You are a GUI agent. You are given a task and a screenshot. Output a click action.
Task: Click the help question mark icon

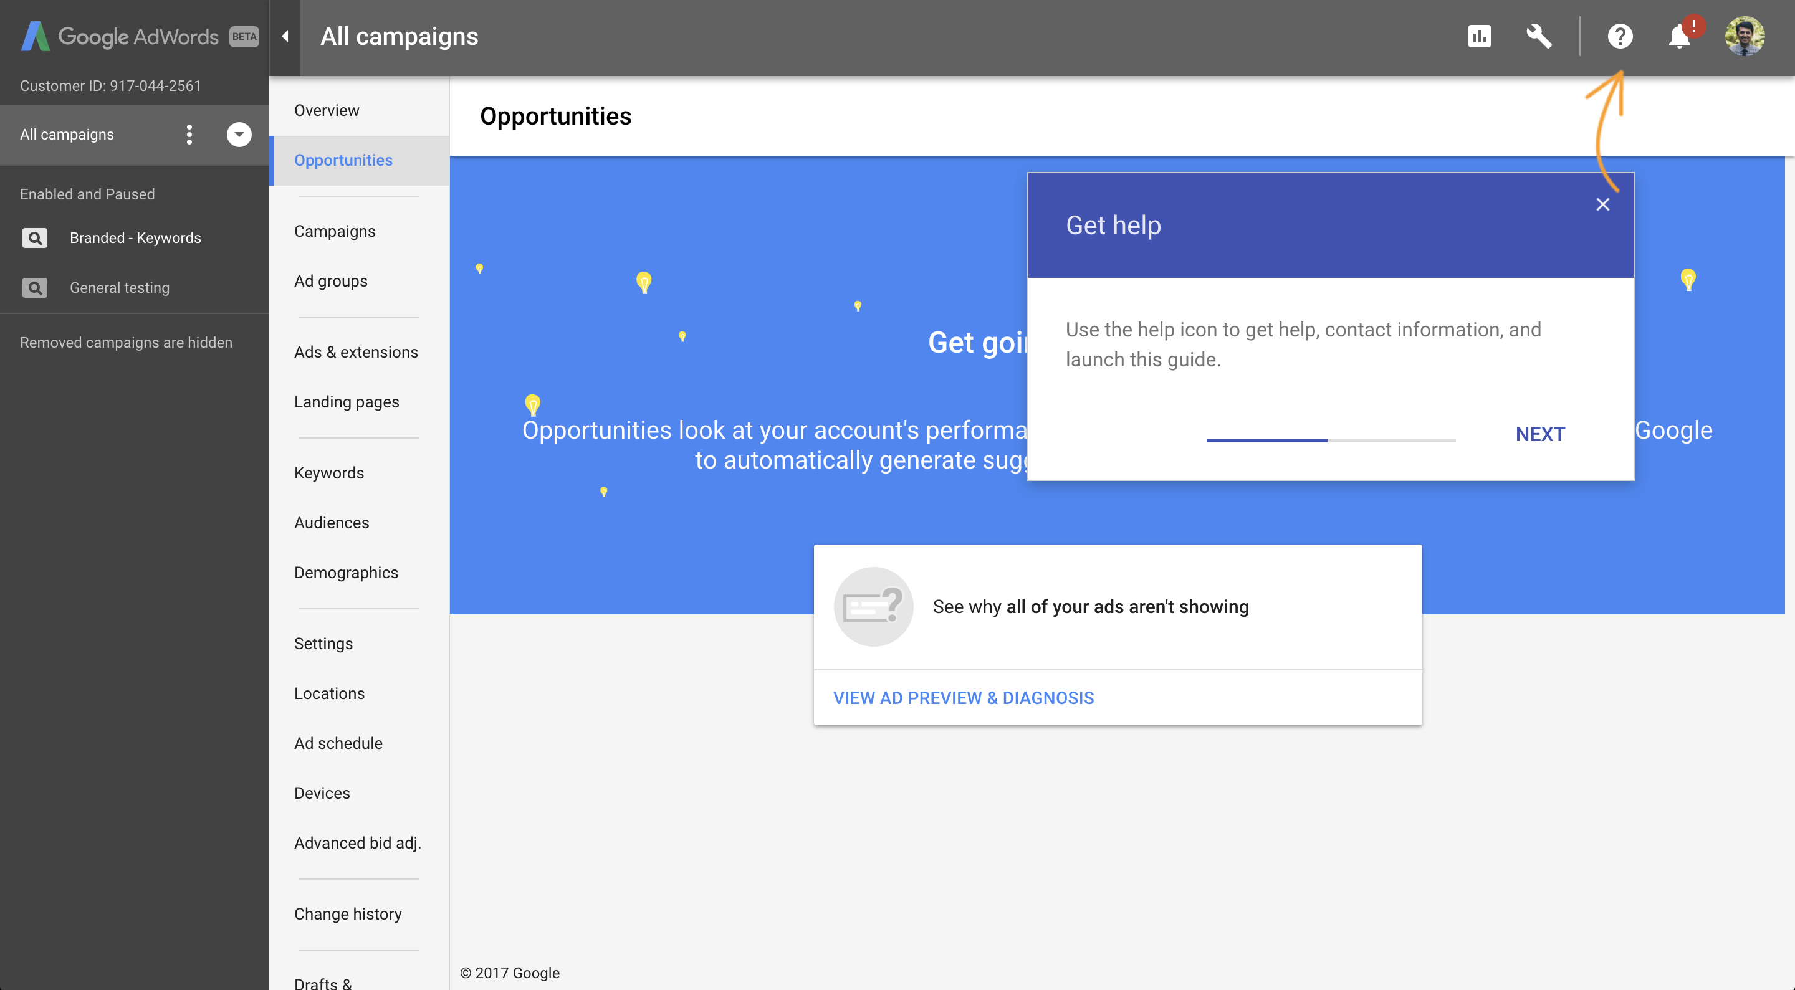click(x=1619, y=36)
